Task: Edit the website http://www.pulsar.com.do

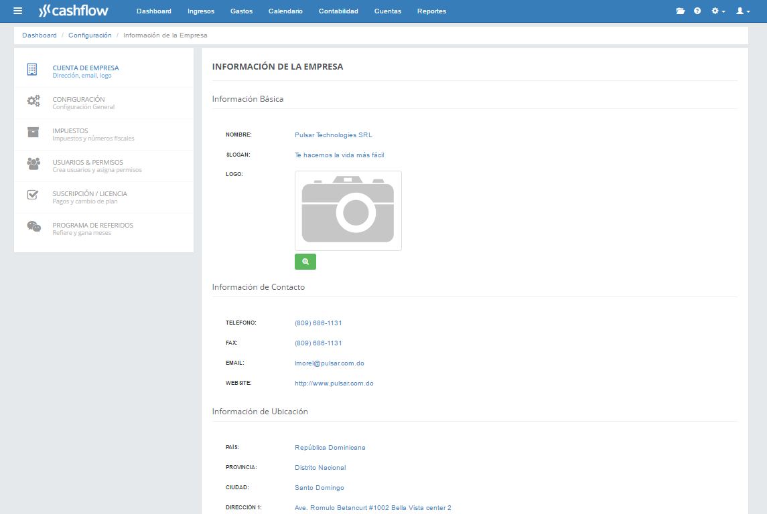Action: 334,383
